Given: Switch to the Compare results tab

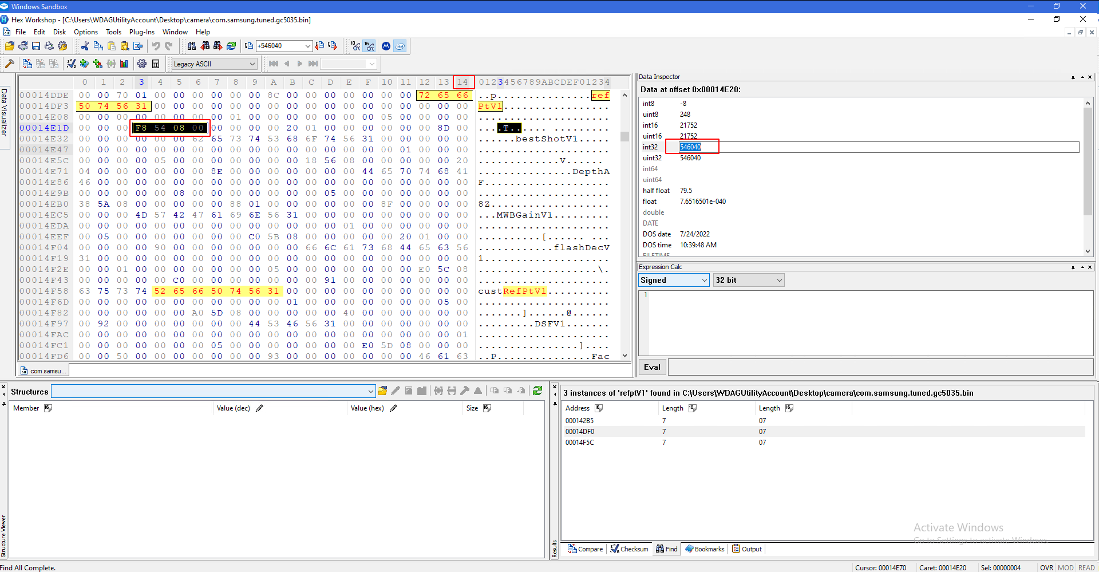Looking at the screenshot, I should (x=585, y=549).
